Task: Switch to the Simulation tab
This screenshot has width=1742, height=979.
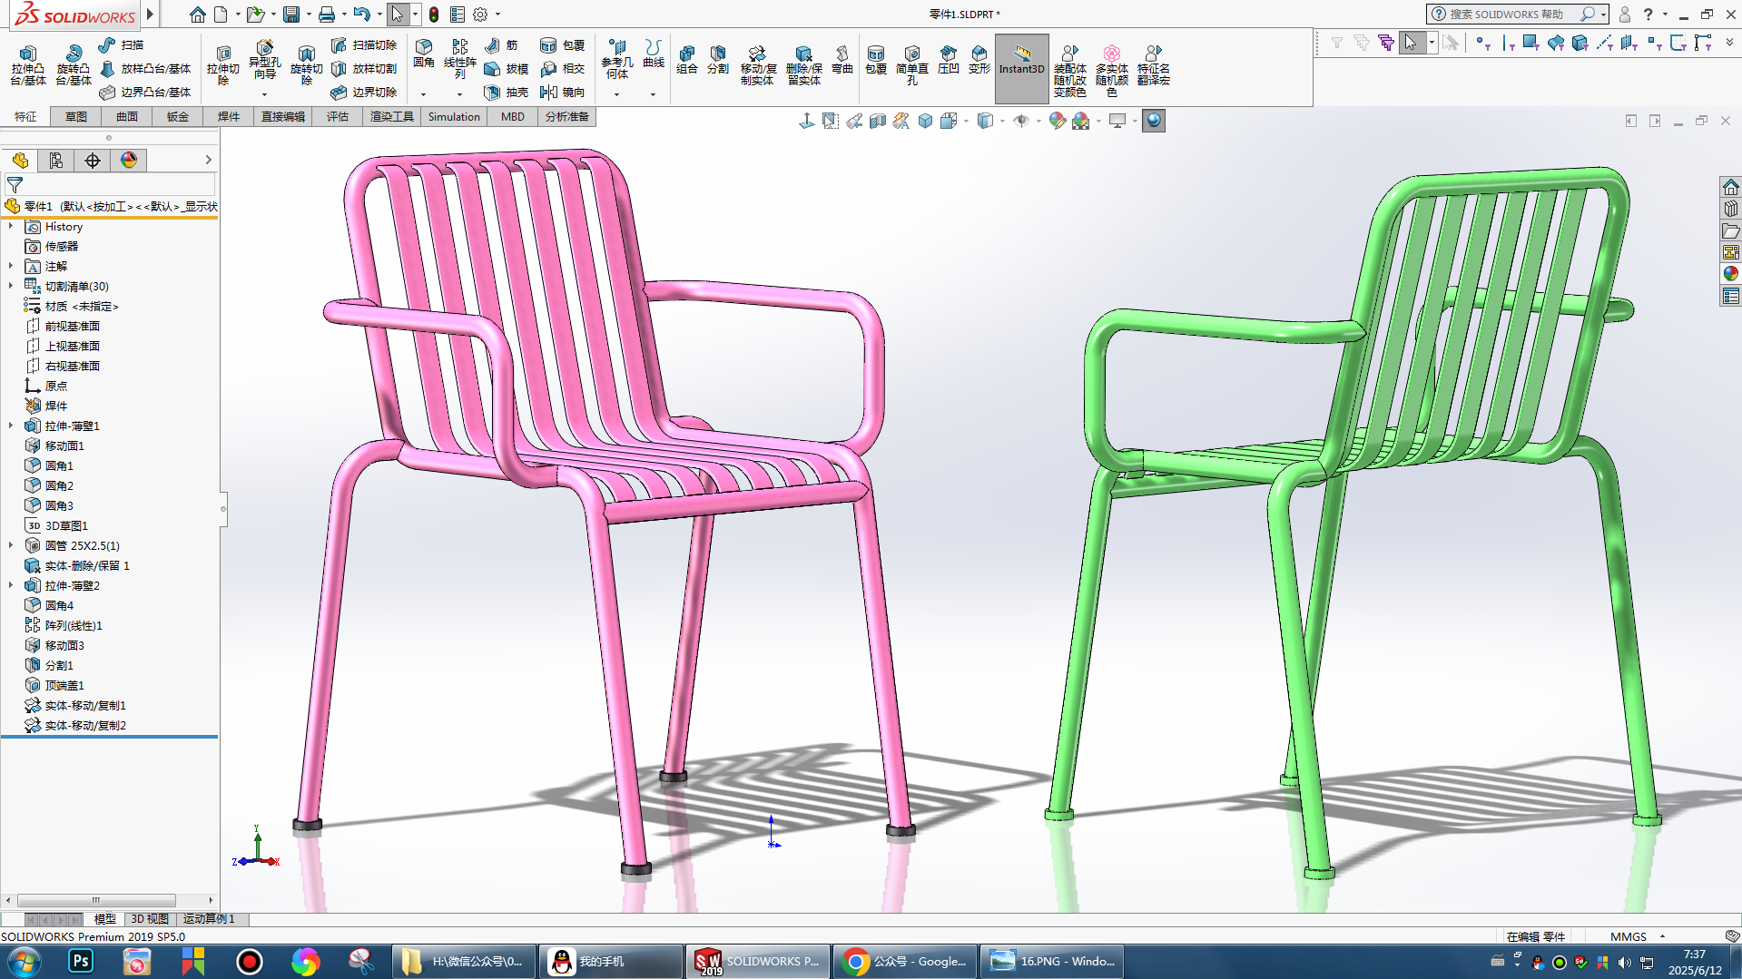Action: (x=454, y=116)
